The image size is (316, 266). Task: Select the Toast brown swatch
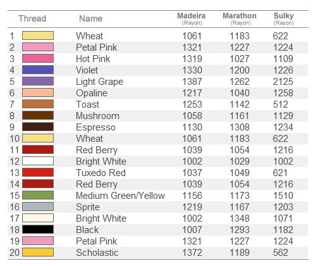pyautogui.click(x=38, y=104)
